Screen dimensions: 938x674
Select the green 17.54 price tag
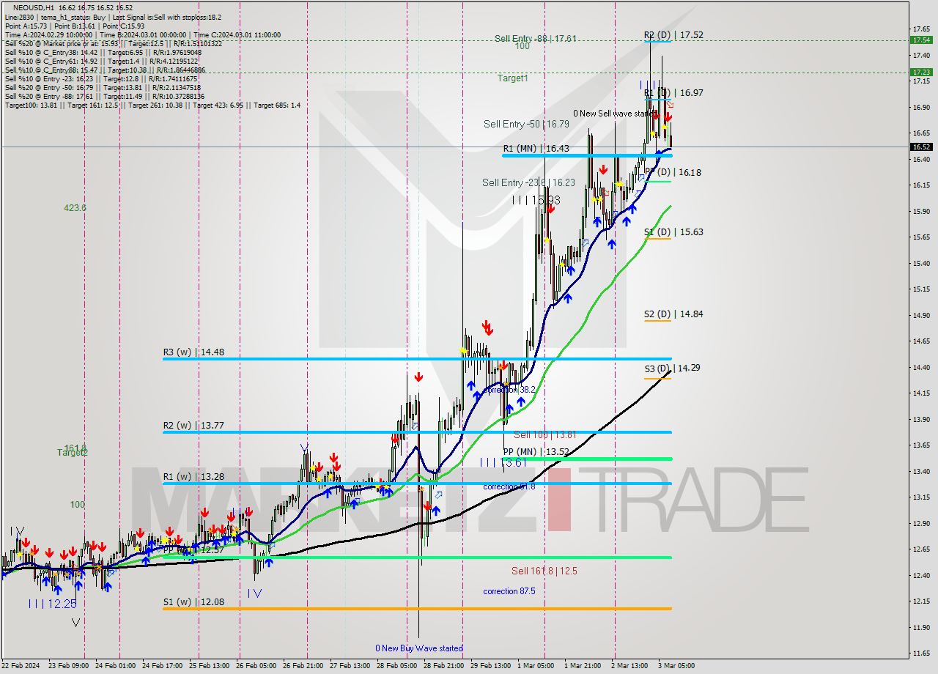(921, 40)
